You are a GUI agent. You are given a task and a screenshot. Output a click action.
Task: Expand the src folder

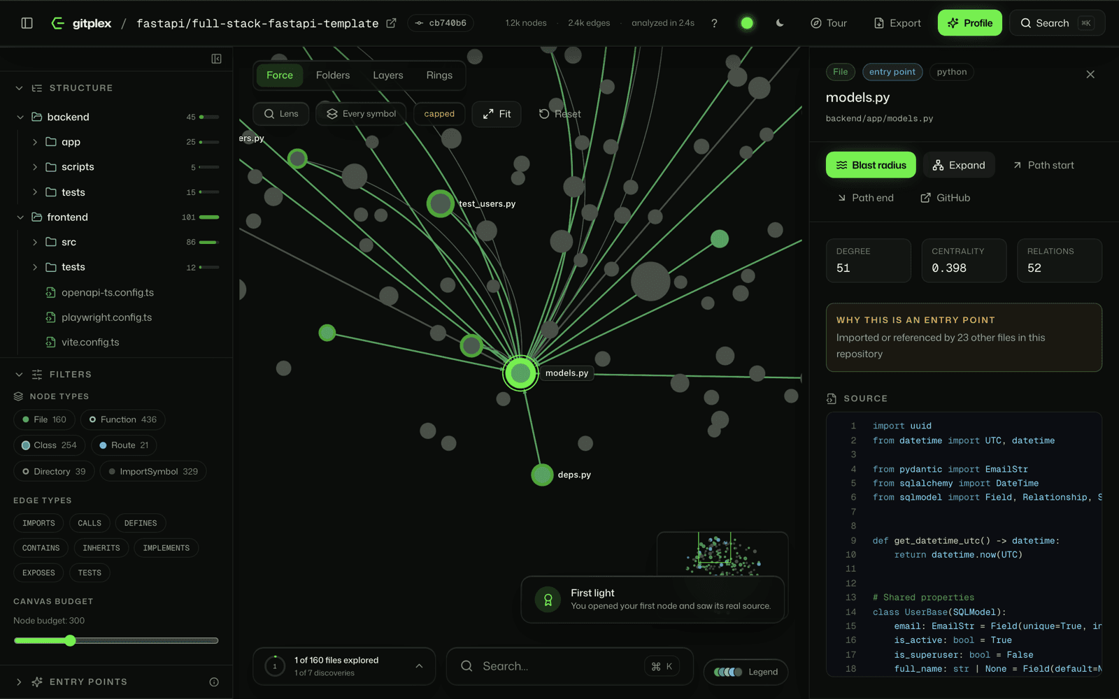tap(35, 243)
